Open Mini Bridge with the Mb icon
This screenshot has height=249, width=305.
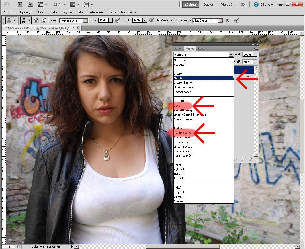pyautogui.click(x=30, y=4)
